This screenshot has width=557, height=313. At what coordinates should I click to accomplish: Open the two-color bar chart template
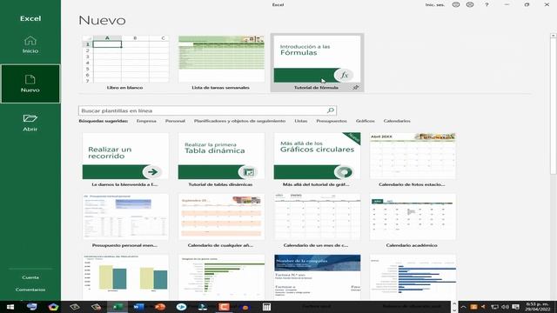click(x=125, y=277)
